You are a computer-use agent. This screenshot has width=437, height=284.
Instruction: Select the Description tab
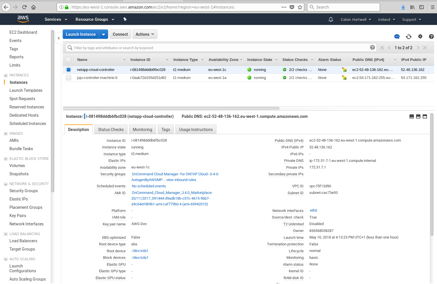click(78, 130)
